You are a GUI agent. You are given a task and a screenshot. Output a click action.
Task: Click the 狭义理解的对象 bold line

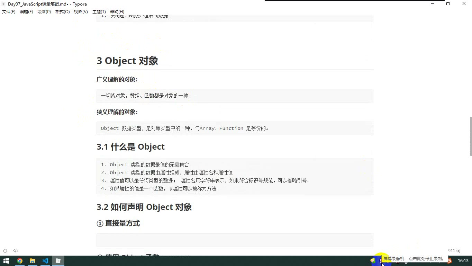pos(117,112)
